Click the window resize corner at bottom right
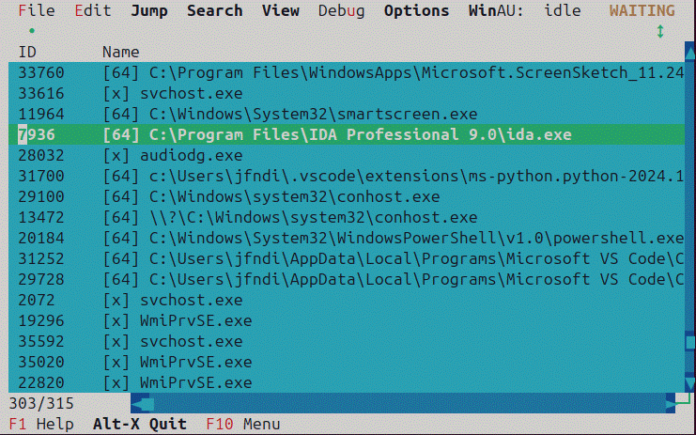Image resolution: width=696 pixels, height=435 pixels. tap(688, 403)
